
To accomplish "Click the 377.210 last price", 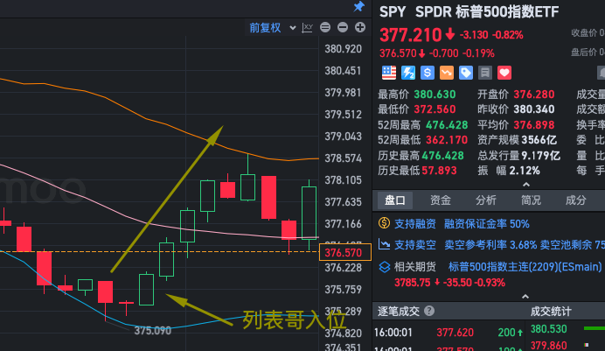I will [x=411, y=35].
